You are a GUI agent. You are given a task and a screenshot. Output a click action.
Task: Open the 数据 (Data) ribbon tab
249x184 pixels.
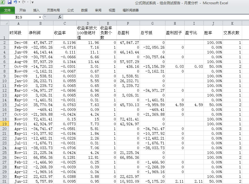click(84, 10)
